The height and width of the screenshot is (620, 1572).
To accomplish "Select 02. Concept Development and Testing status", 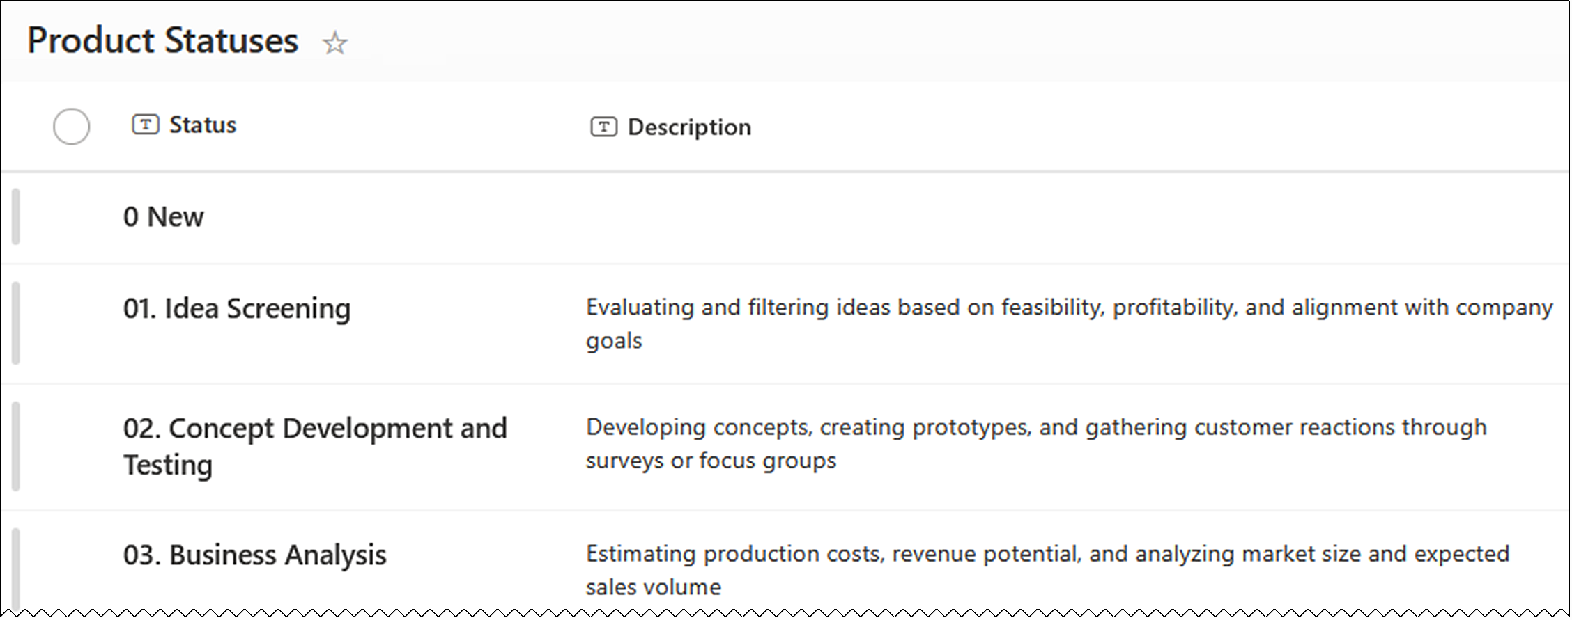I will 315,446.
